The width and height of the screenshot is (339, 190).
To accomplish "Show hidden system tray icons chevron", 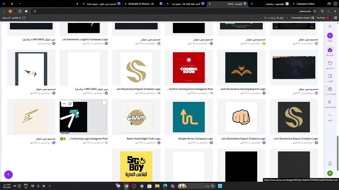I will [50, 186].
